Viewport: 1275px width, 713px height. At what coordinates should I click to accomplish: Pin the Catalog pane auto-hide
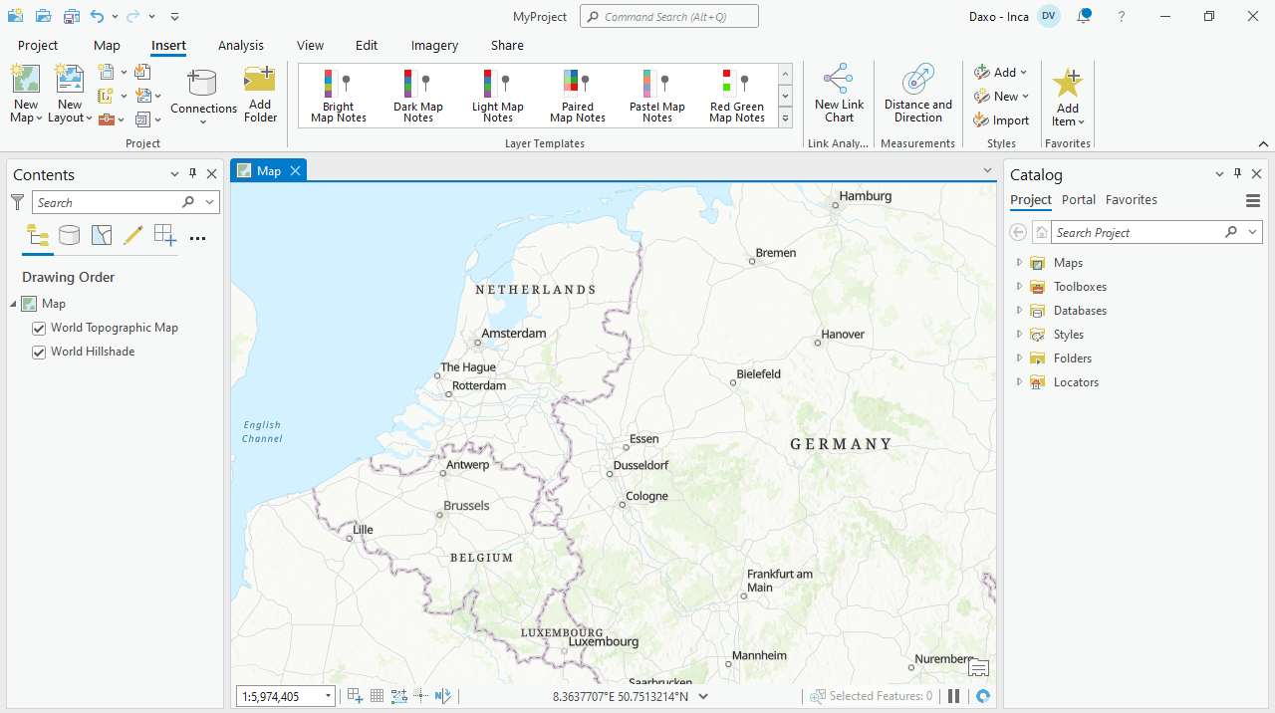tap(1237, 173)
